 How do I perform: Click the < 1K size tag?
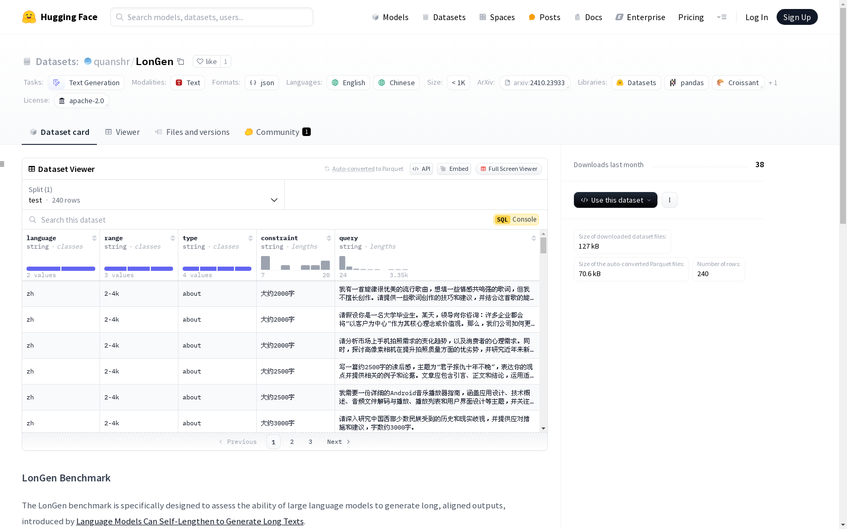(458, 83)
